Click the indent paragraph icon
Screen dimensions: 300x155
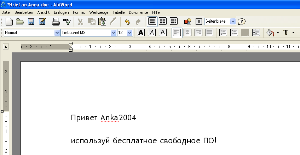pos(256,33)
